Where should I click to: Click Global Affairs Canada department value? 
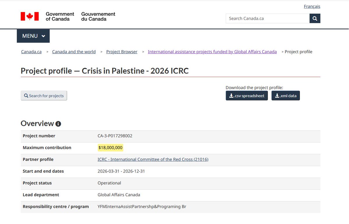point(119,195)
